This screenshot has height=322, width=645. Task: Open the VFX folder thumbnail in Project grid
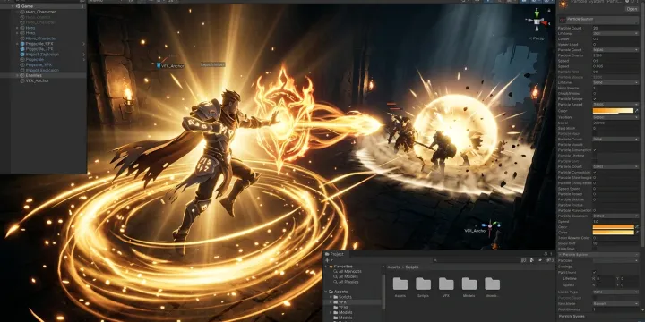[446, 284]
